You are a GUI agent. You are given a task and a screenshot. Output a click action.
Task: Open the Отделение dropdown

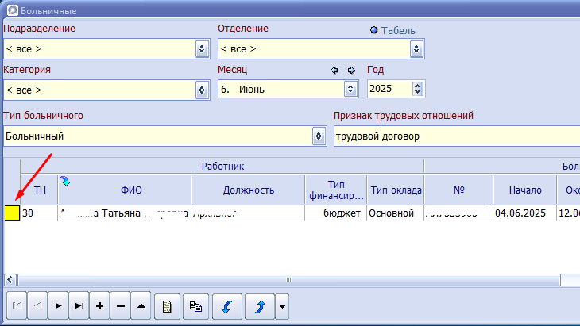416,48
